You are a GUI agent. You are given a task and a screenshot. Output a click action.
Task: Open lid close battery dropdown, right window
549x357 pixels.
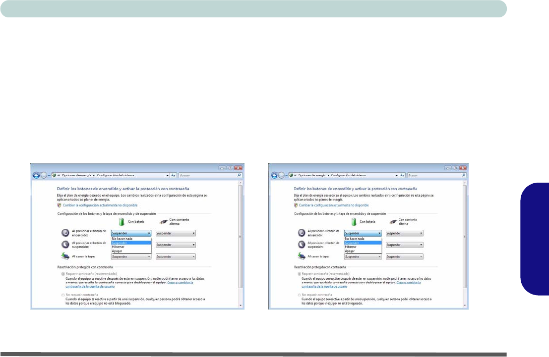click(x=363, y=256)
